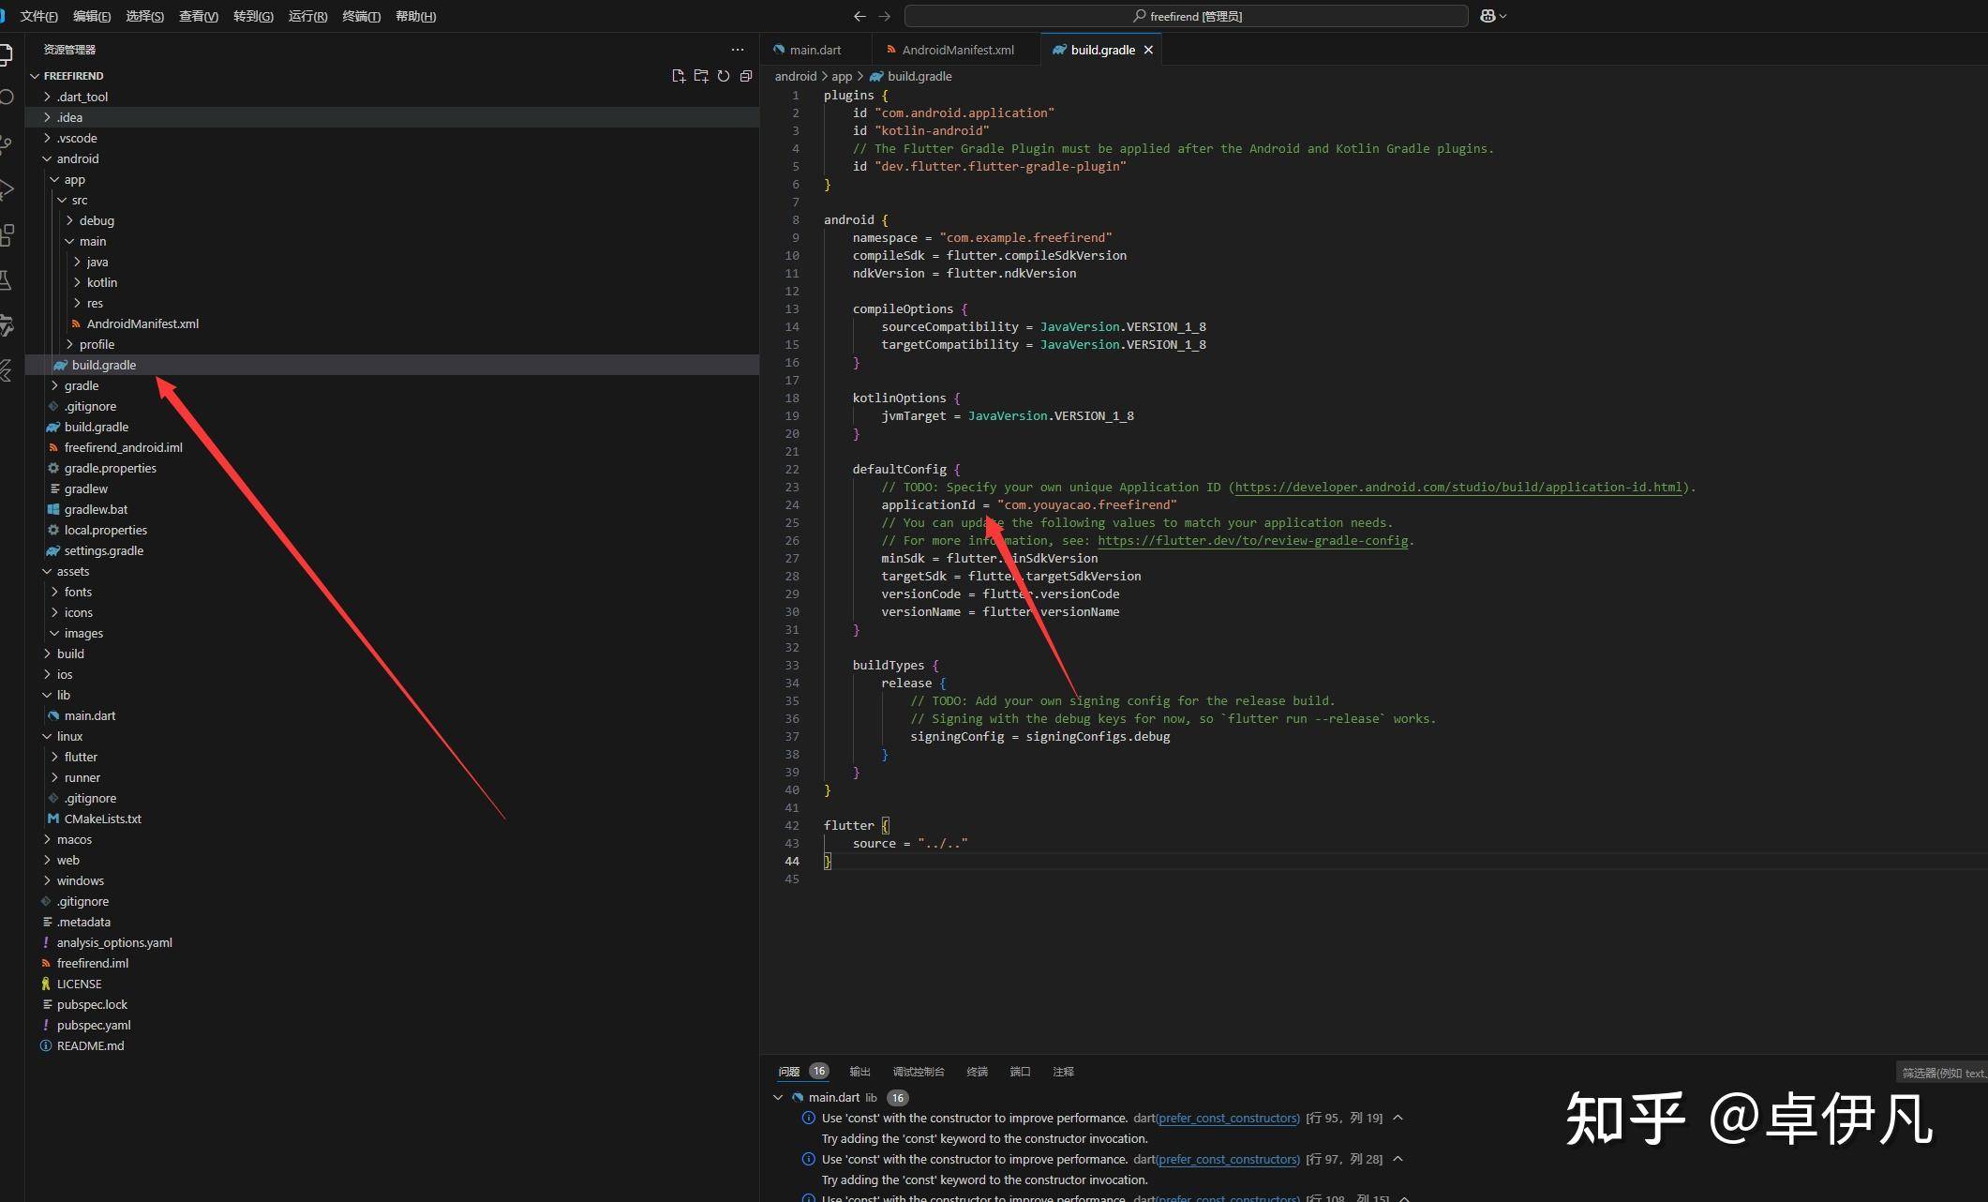The height and width of the screenshot is (1202, 1988).
Task: Open pubspec.yaml in the Explorer
Action: 94,1025
